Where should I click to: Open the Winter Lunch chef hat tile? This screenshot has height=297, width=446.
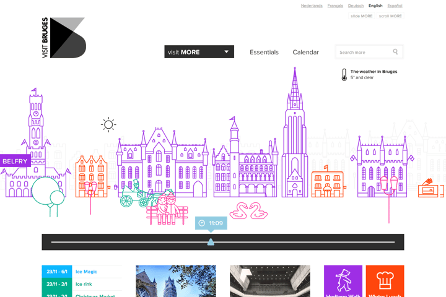(x=385, y=281)
